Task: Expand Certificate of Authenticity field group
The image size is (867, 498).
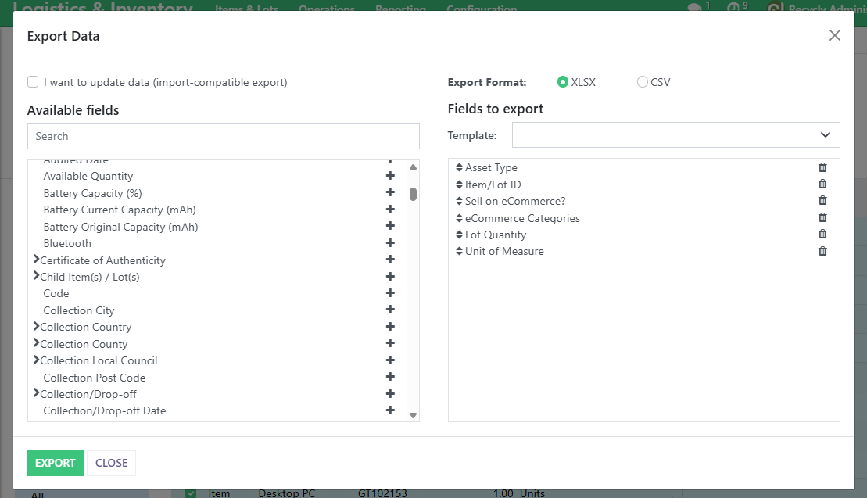Action: point(36,260)
